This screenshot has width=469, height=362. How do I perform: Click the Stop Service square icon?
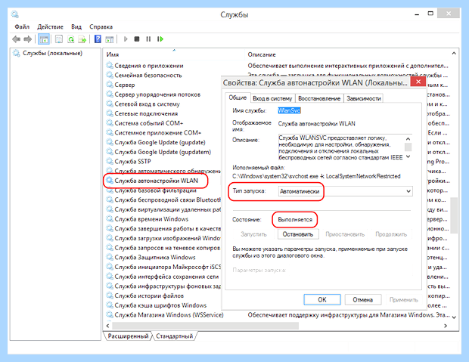[137, 39]
